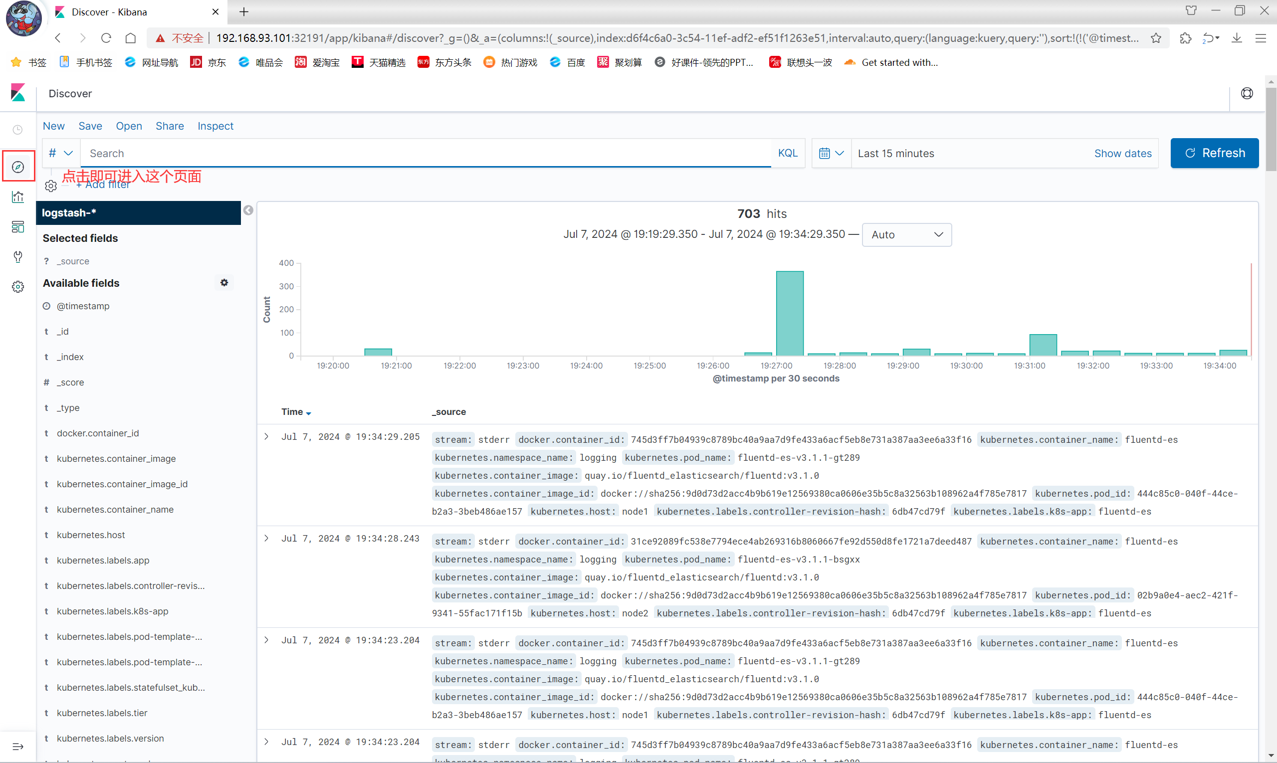Open the Dev Tools wrench icon
This screenshot has width=1277, height=763.
[18, 256]
